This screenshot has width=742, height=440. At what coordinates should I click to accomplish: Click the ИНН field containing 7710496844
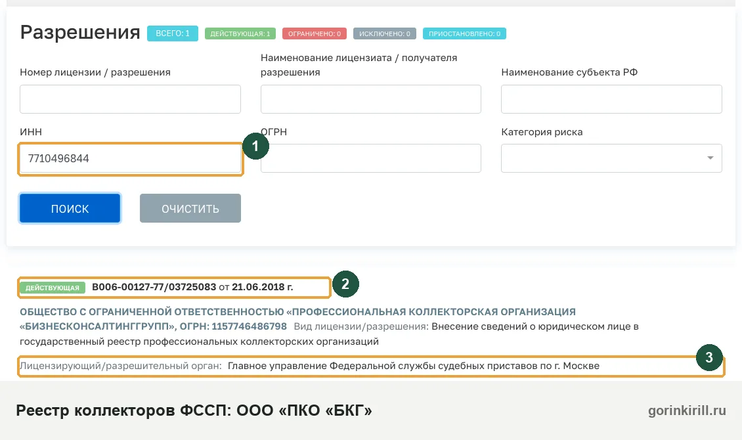pyautogui.click(x=130, y=158)
